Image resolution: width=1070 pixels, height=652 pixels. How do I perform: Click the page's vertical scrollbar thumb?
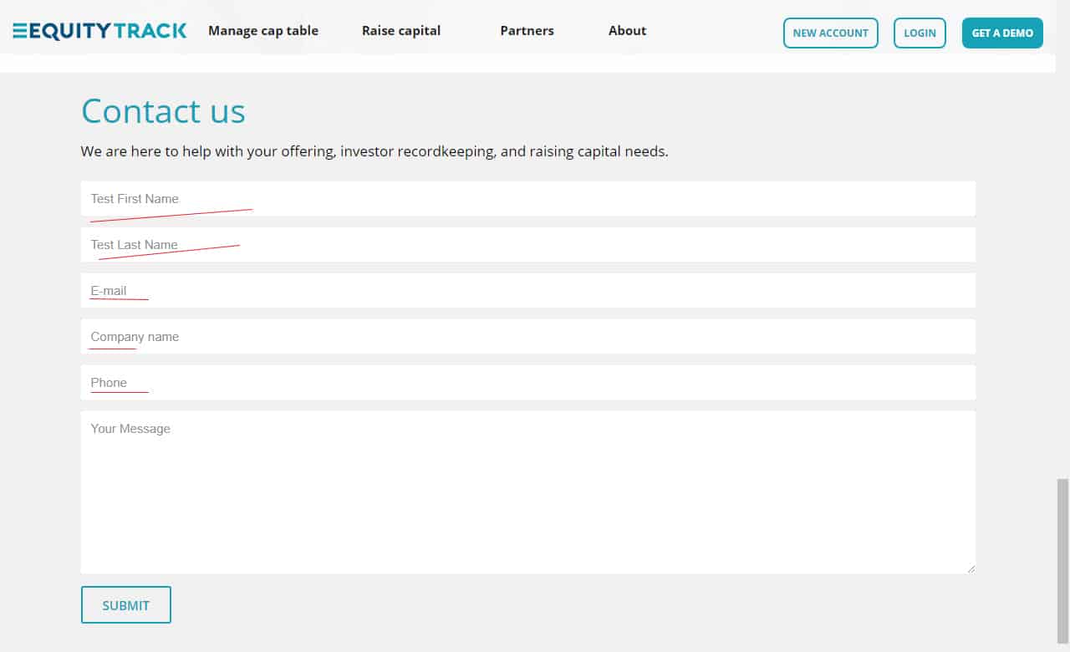coord(1062,556)
